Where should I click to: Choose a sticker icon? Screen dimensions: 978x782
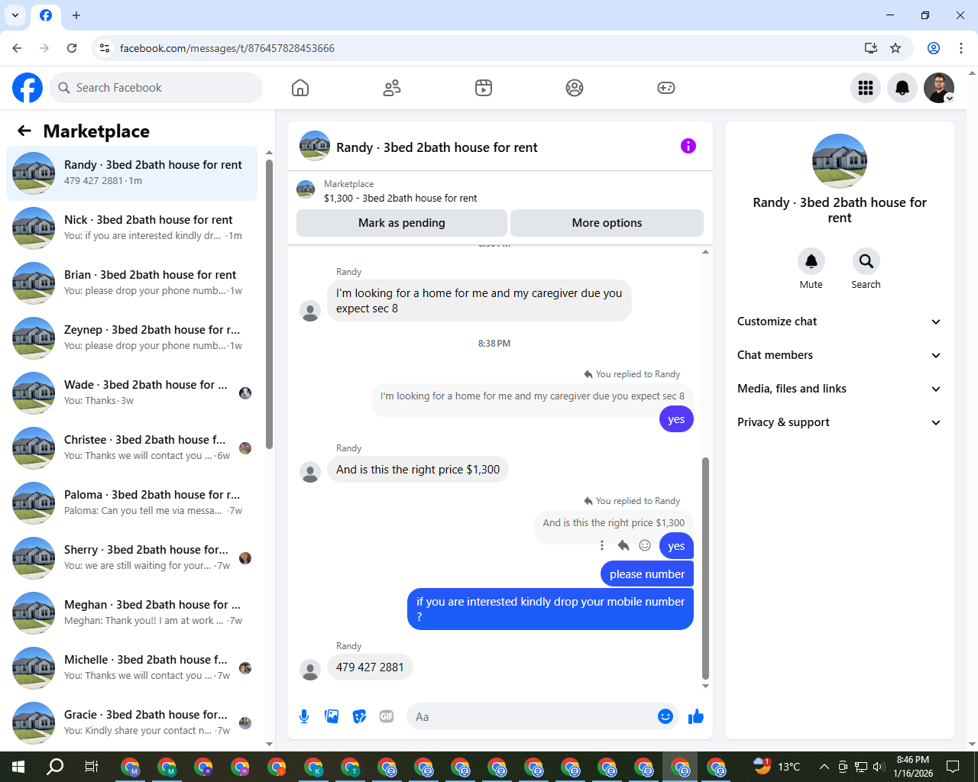coord(359,716)
